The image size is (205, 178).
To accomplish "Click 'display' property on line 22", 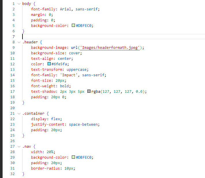I will point(39,119).
